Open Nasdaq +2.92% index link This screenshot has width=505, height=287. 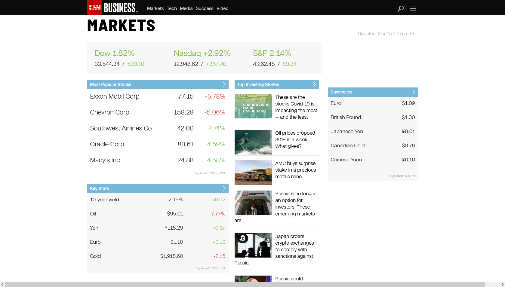pyautogui.click(x=202, y=53)
